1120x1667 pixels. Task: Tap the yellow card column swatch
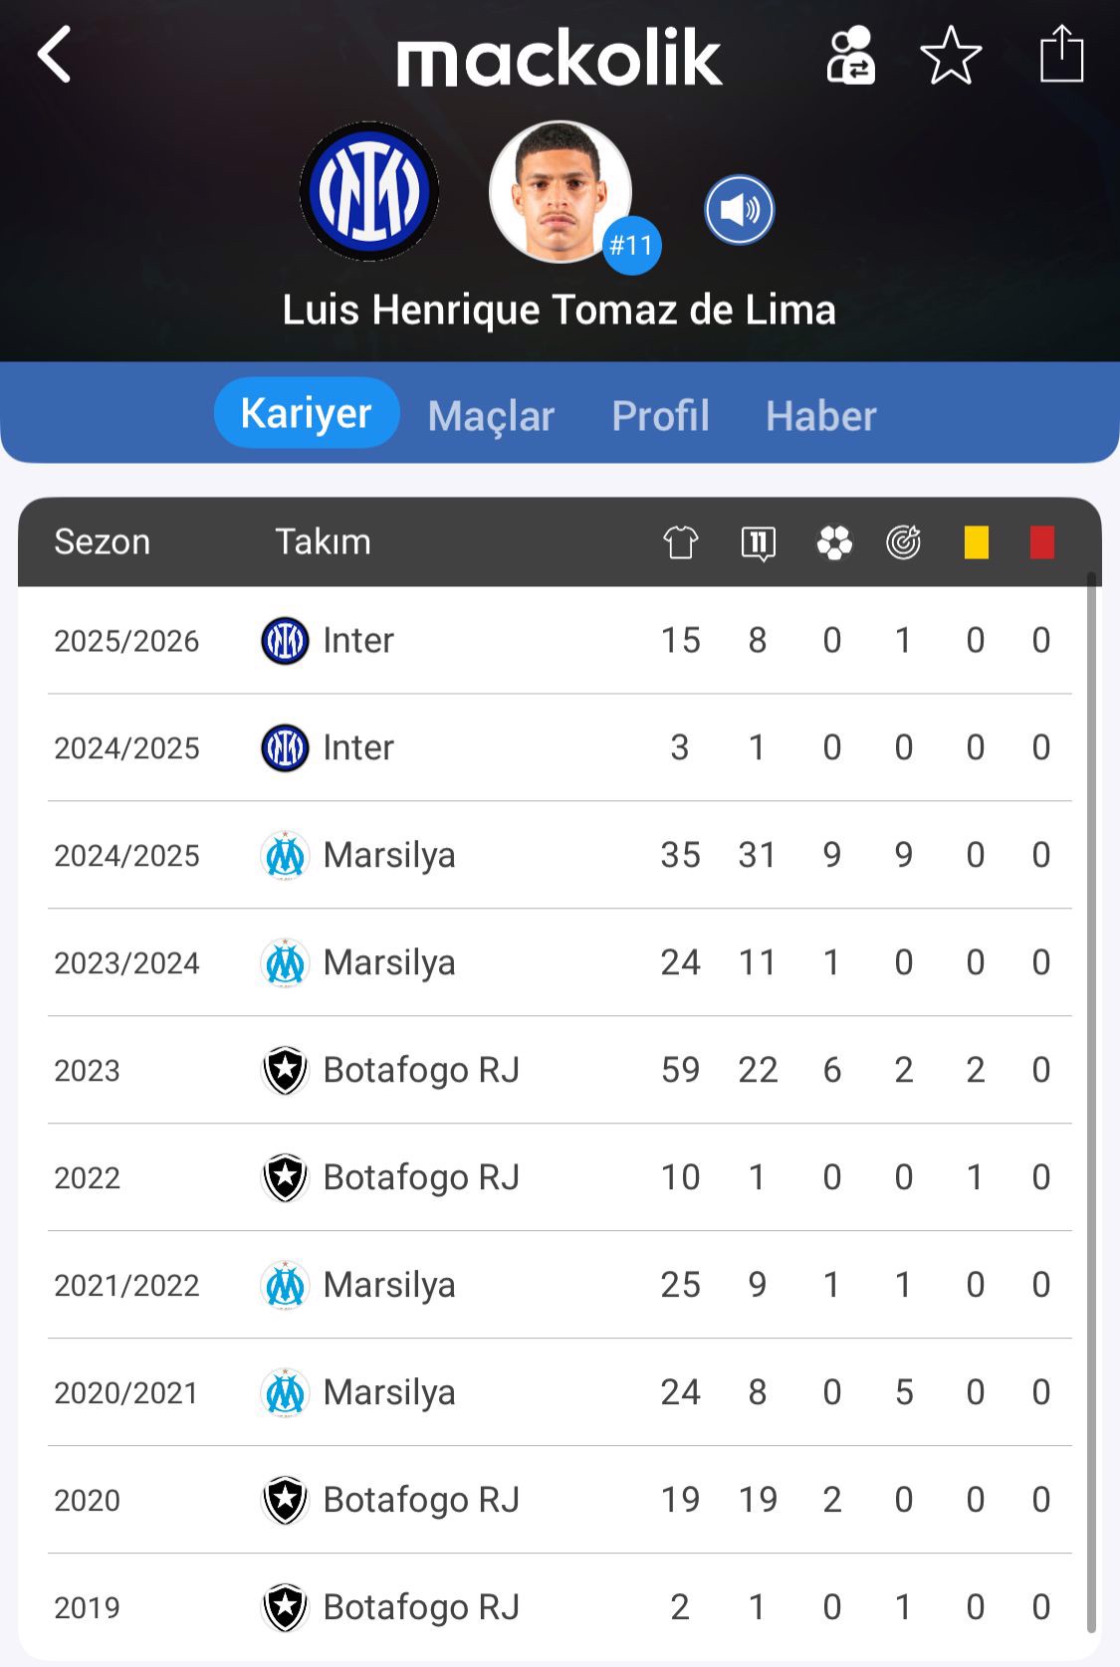coord(977,542)
